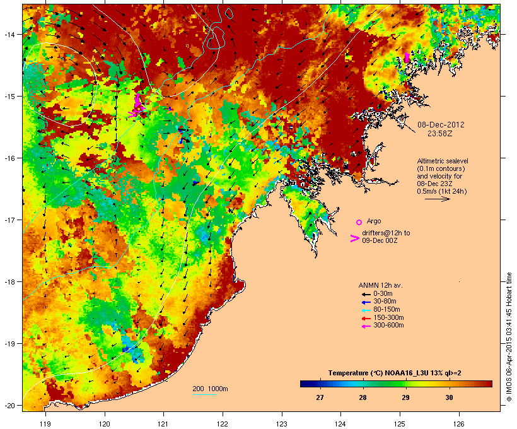Image resolution: width=517 pixels, height=429 pixels.
Task: Click the '0.5m/s (1kt 24h)' text
Action: pyautogui.click(x=442, y=191)
